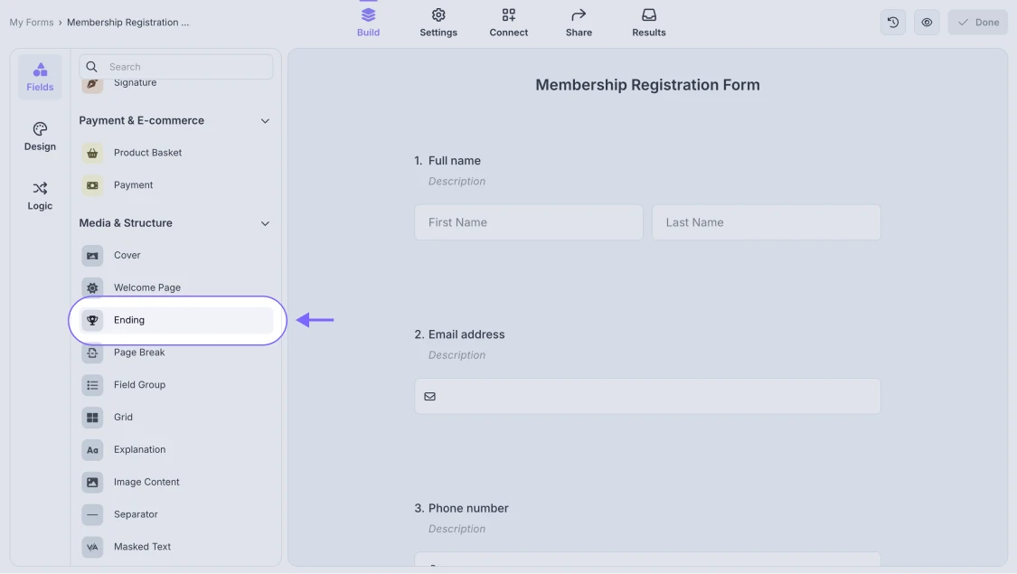
Task: Toggle form preview eye icon
Action: coord(927,23)
